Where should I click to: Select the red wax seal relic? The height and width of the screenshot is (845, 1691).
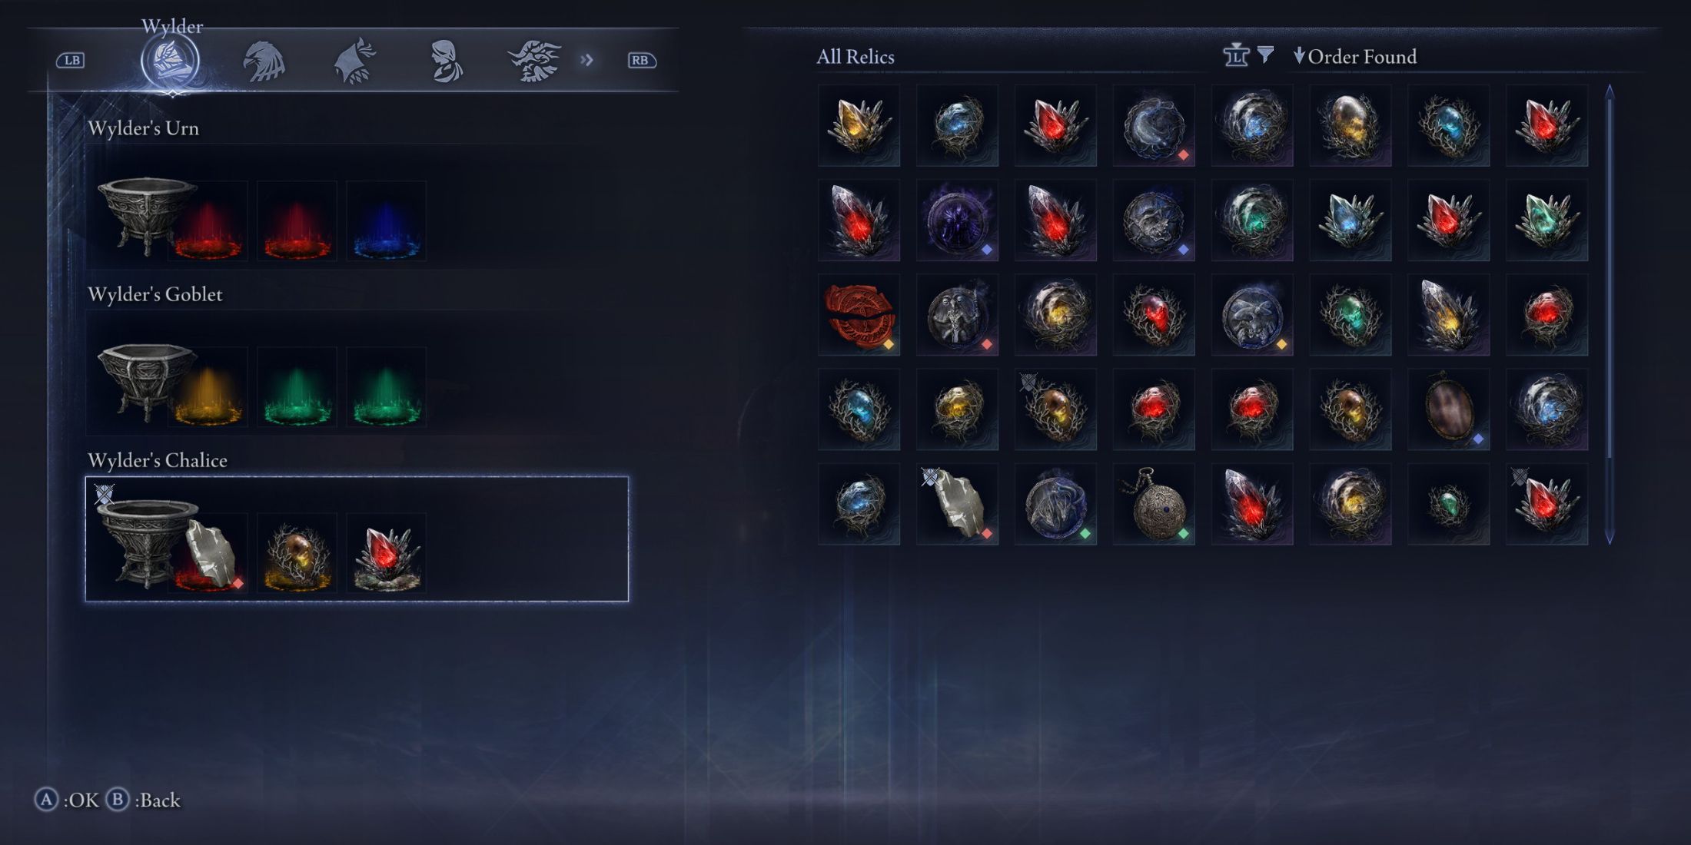[859, 315]
